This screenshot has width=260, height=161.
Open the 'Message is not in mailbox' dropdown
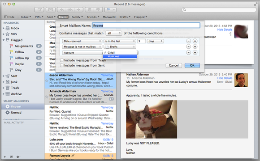click(x=82, y=47)
